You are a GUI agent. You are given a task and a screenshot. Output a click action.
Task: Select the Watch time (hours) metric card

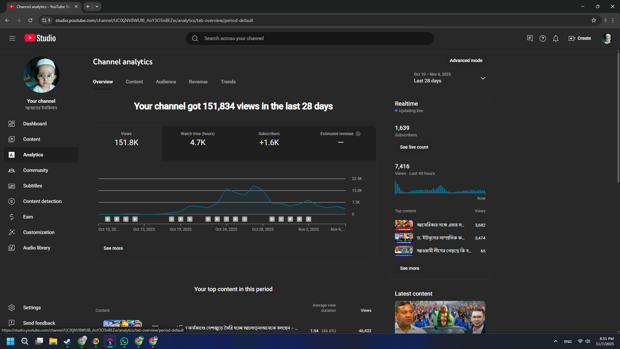point(198,143)
